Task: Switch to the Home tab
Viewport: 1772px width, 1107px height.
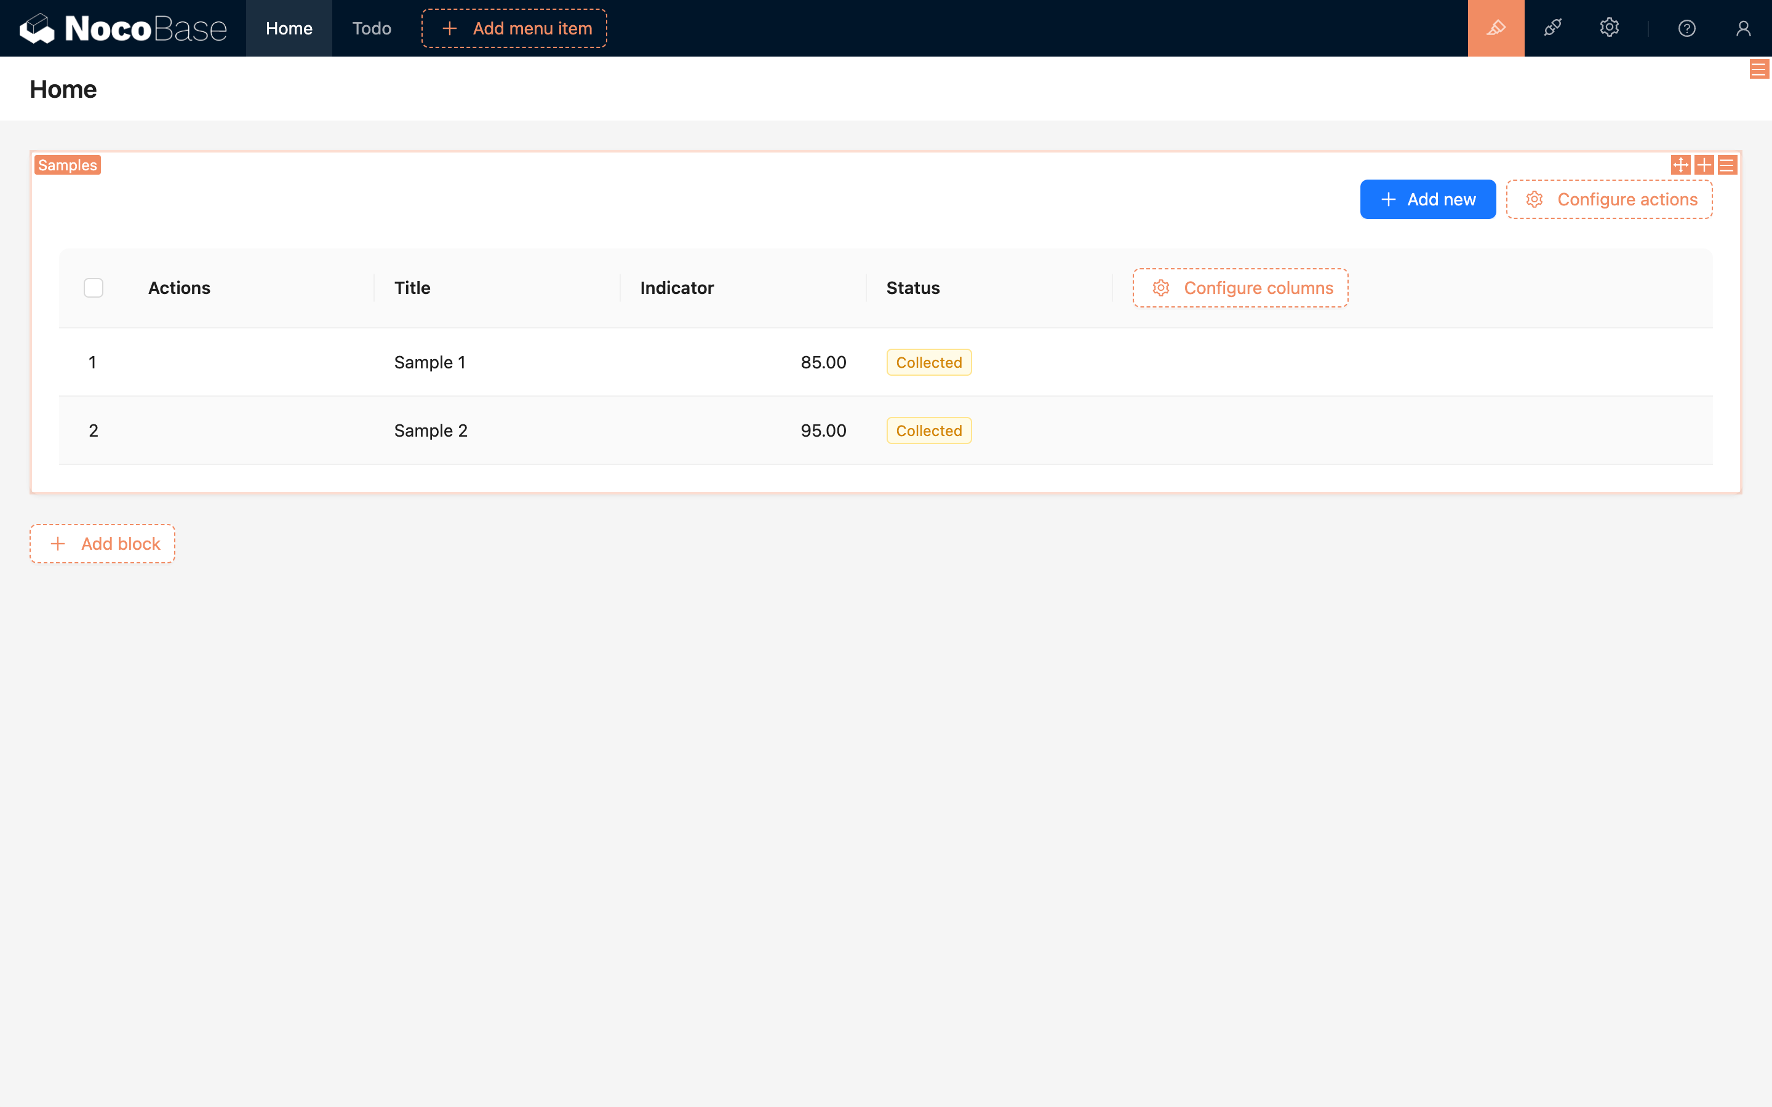Action: (x=289, y=28)
